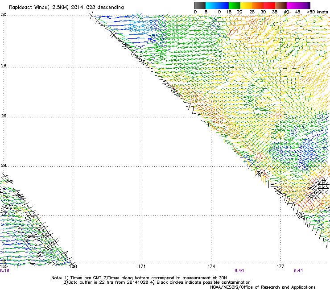The height and width of the screenshot is (290, 330).
Task: Click the '10' legend scale label
Action: point(218,12)
